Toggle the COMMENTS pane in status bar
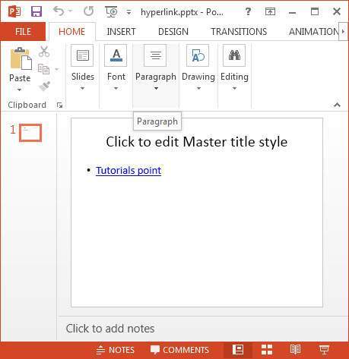 179,350
